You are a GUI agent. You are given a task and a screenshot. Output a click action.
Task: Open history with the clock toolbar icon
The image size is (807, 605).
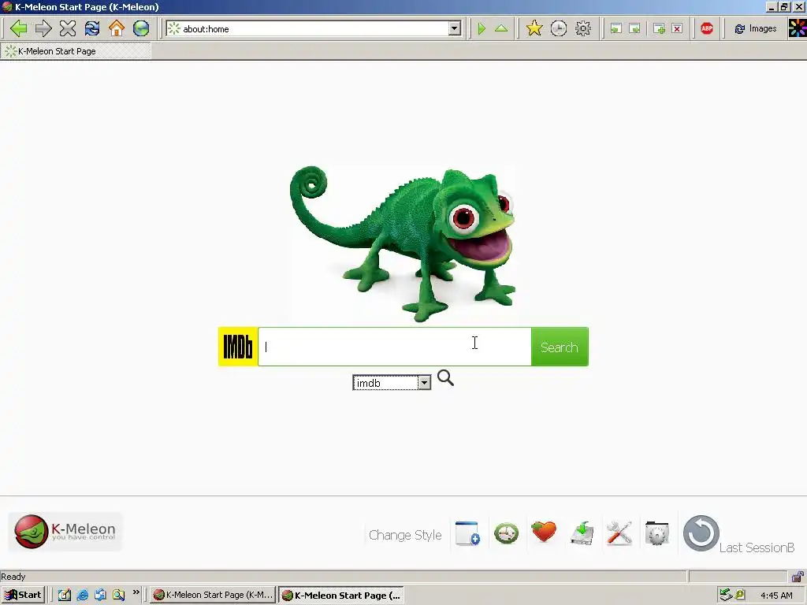(x=559, y=28)
